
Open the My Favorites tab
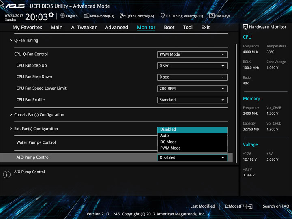(28, 28)
